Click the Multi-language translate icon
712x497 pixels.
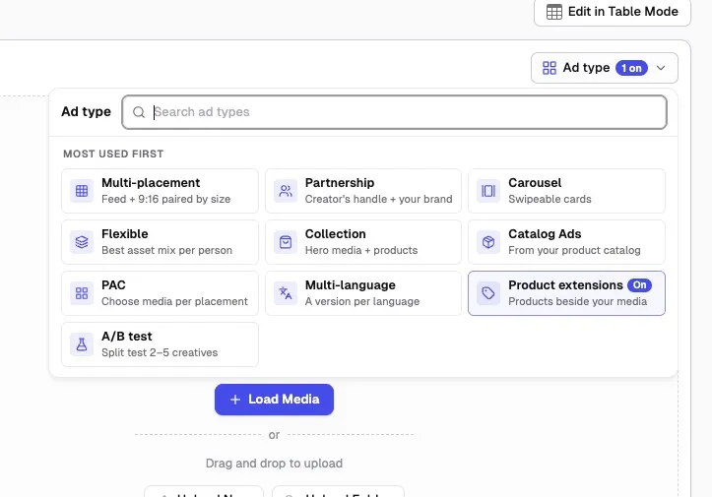pyautogui.click(x=286, y=293)
